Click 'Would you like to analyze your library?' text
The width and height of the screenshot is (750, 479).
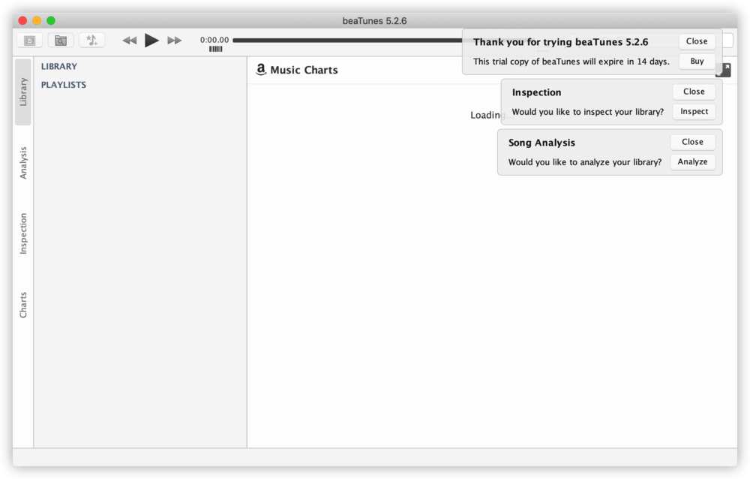pyautogui.click(x=585, y=162)
